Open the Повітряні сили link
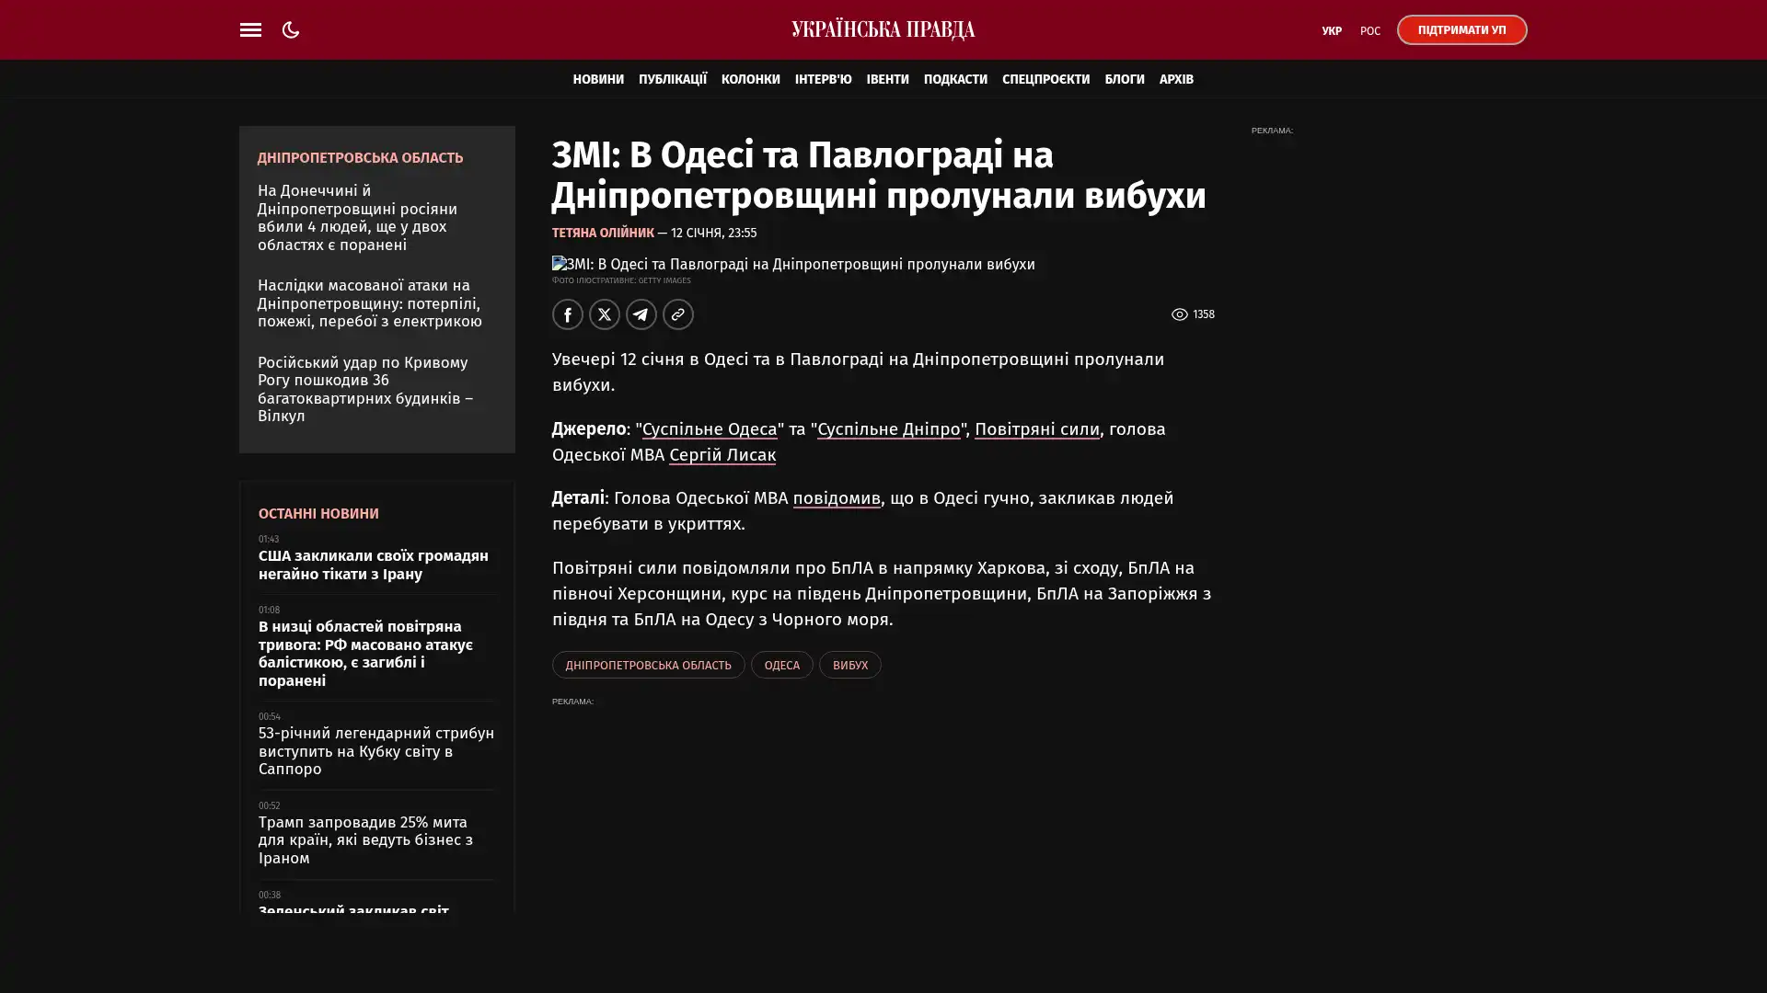Viewport: 1767px width, 993px height. [x=1036, y=429]
